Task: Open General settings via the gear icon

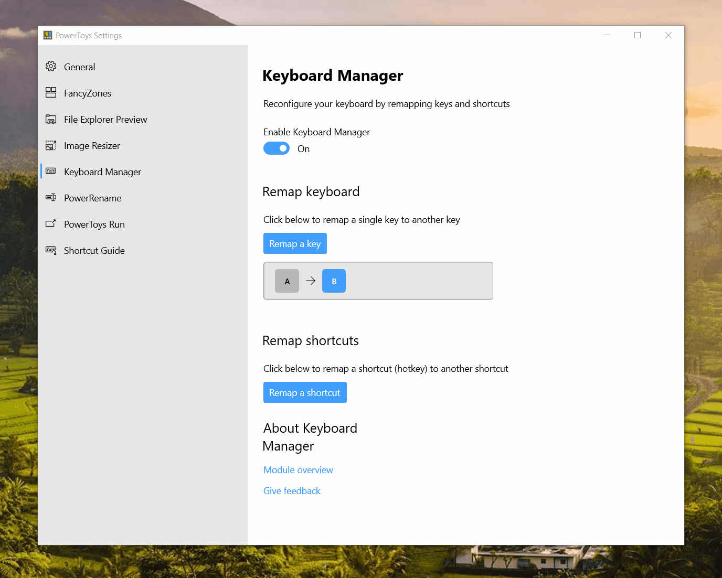Action: coord(51,67)
